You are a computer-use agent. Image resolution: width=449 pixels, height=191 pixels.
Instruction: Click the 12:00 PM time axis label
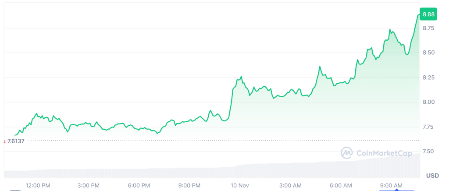pyautogui.click(x=38, y=185)
